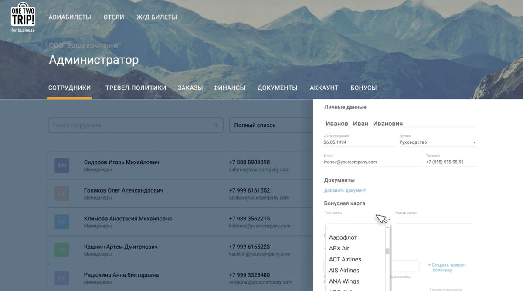
Task: Open the Авиабилеты section
Action: pyautogui.click(x=70, y=17)
